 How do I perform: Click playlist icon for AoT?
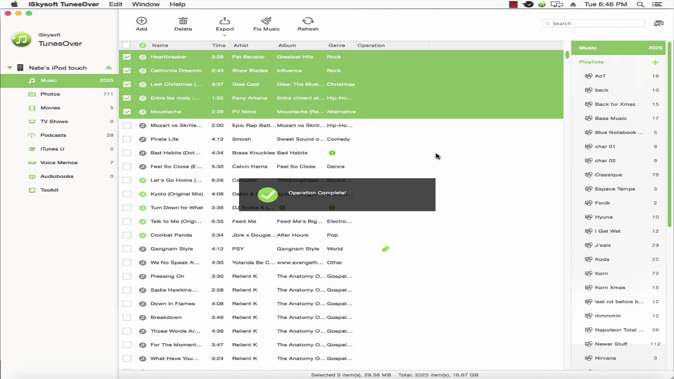pos(589,76)
